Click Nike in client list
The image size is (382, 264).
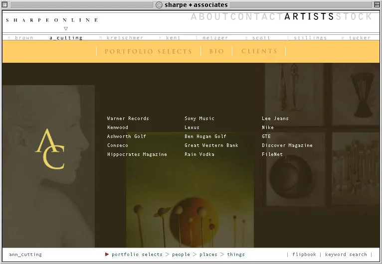pos(267,128)
